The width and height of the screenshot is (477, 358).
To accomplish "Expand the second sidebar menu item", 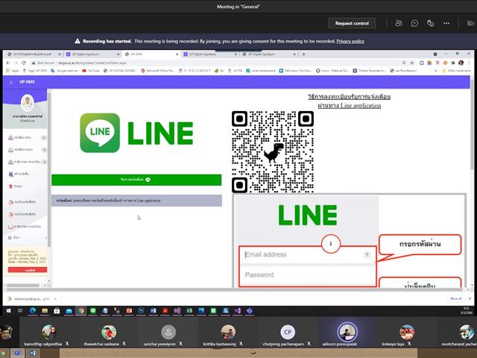I will (x=27, y=149).
